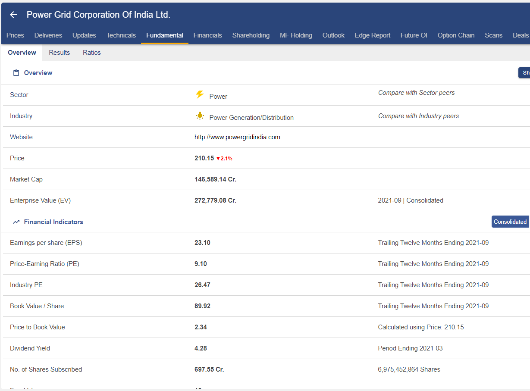Switch to the Financials tab
This screenshot has height=391, width=530.
tap(208, 35)
